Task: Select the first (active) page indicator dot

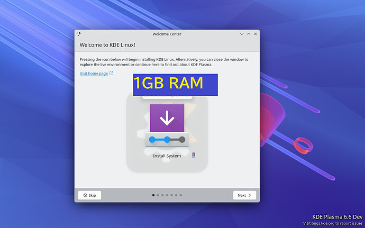Action: coord(153,195)
